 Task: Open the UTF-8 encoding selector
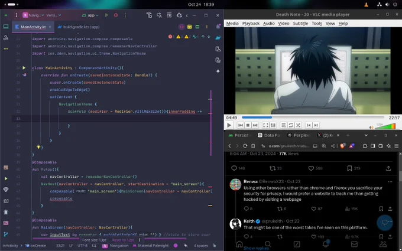coord(83,246)
